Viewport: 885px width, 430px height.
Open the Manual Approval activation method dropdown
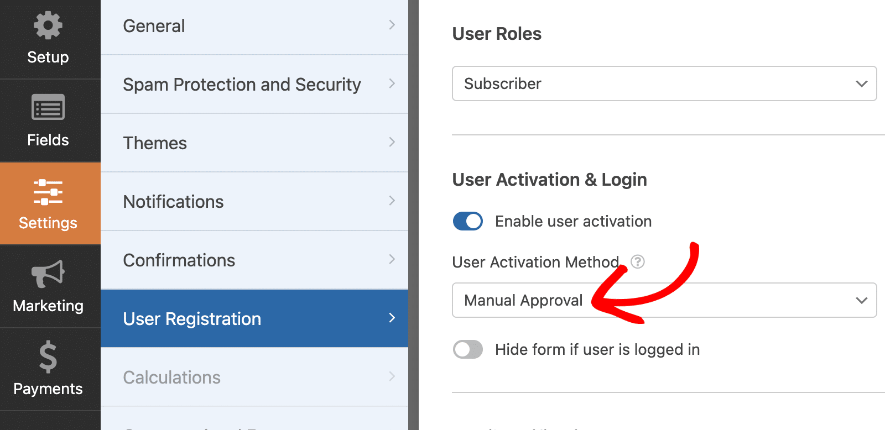(664, 300)
